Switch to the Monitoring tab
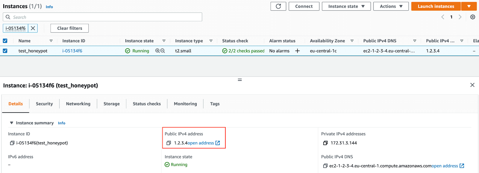The image size is (479, 173). (185, 104)
